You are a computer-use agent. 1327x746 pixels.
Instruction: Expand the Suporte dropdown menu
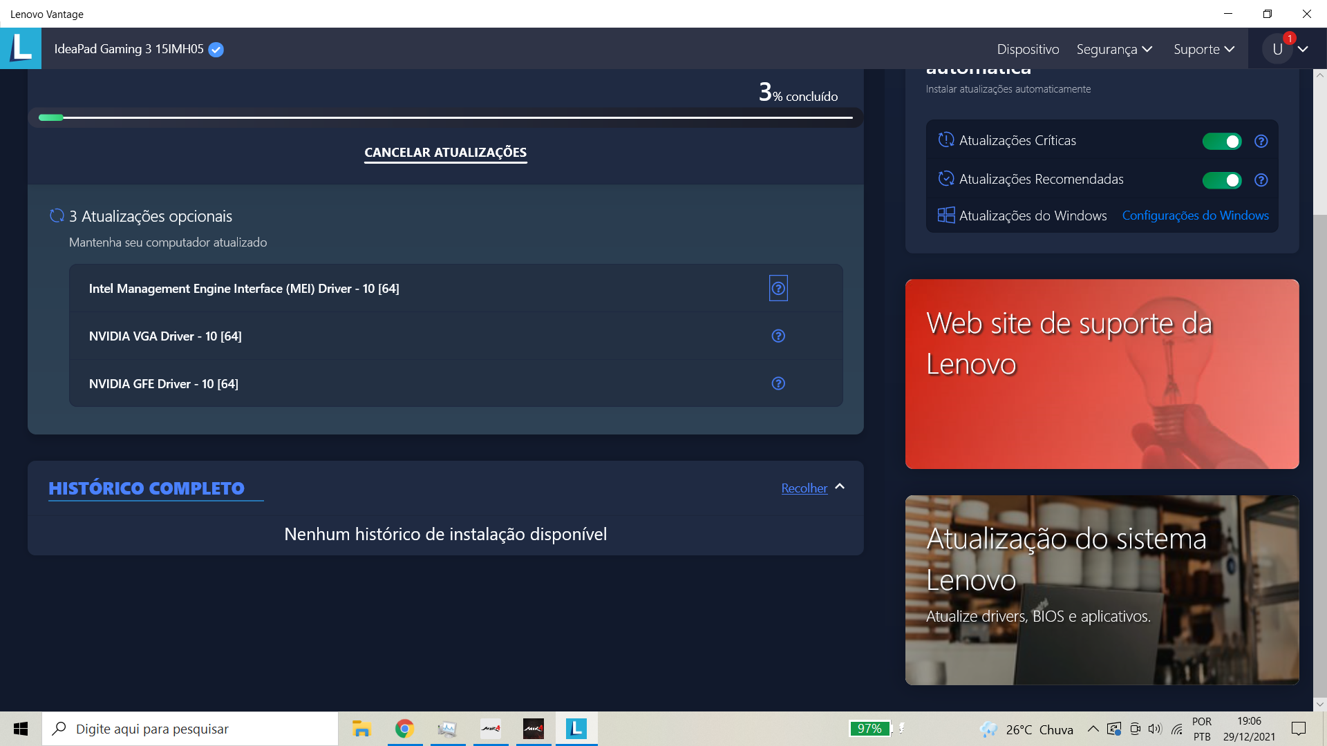point(1204,49)
